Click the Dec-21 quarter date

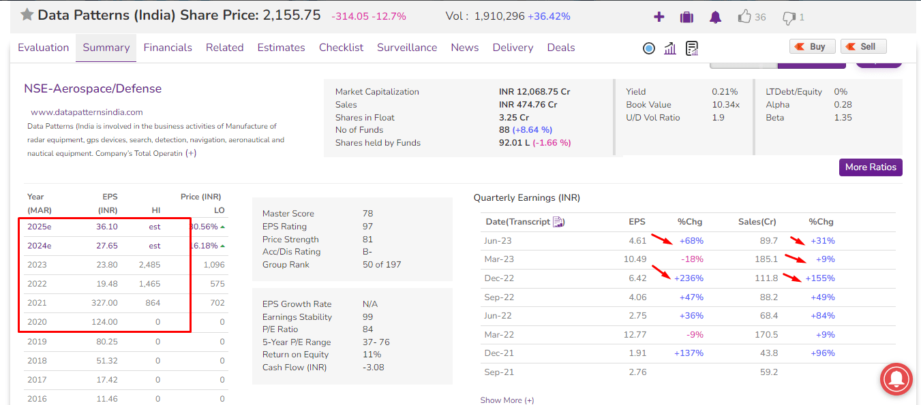pyautogui.click(x=499, y=353)
